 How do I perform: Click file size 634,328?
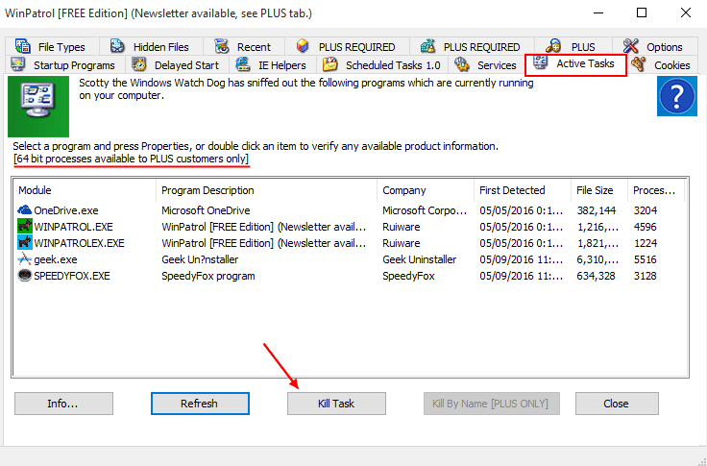(596, 276)
